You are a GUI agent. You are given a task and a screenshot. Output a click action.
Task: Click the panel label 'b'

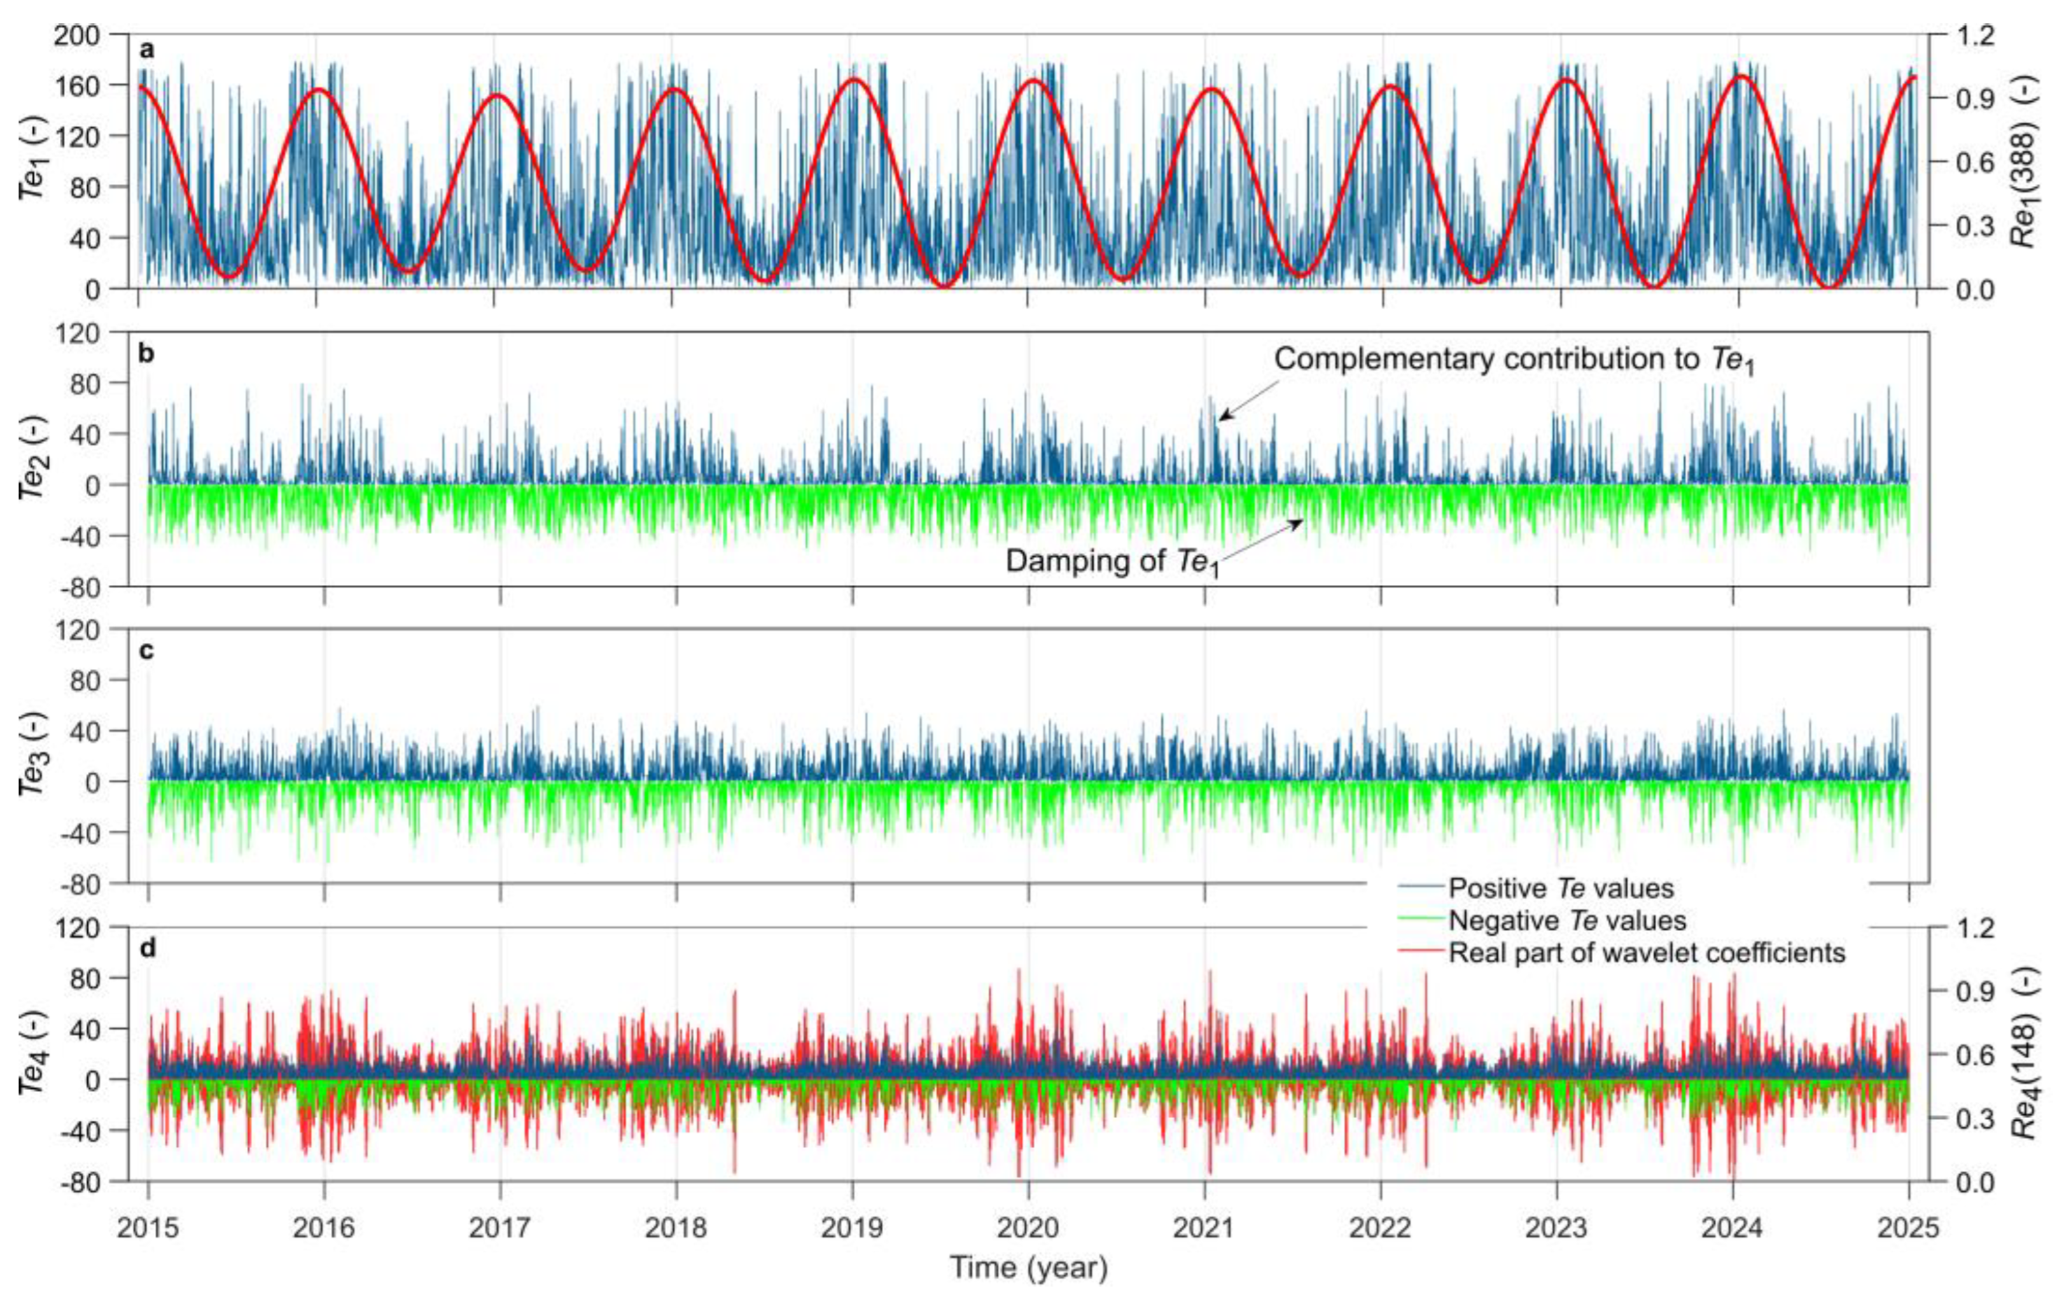pyautogui.click(x=147, y=353)
